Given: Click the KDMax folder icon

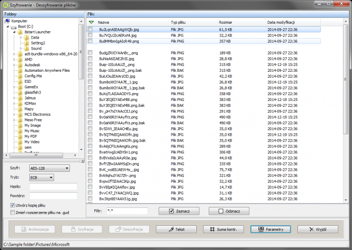Looking at the screenshot, I should click(20, 103).
